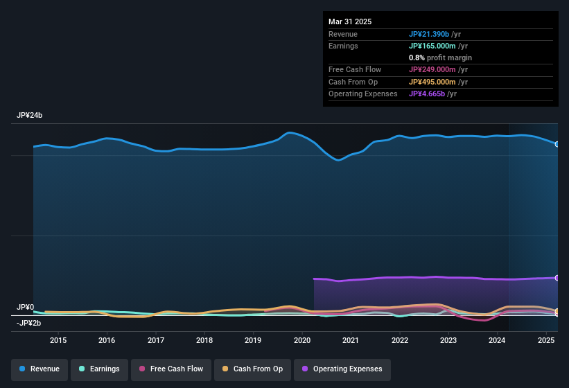Click the 2019 x-axis label
569x388 pixels.
(253, 340)
